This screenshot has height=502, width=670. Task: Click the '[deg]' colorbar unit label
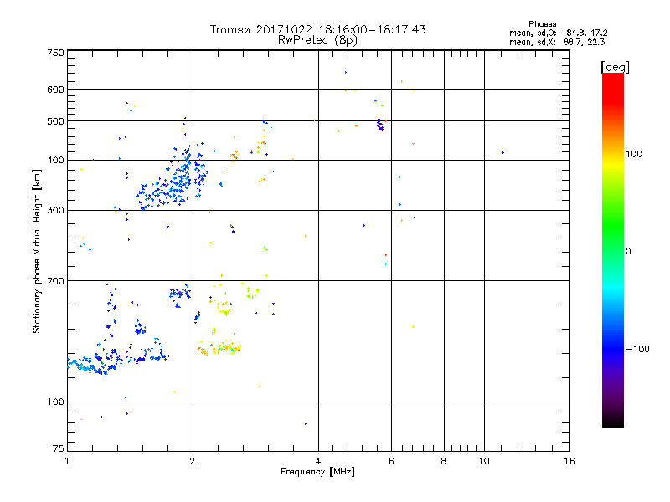(x=615, y=67)
